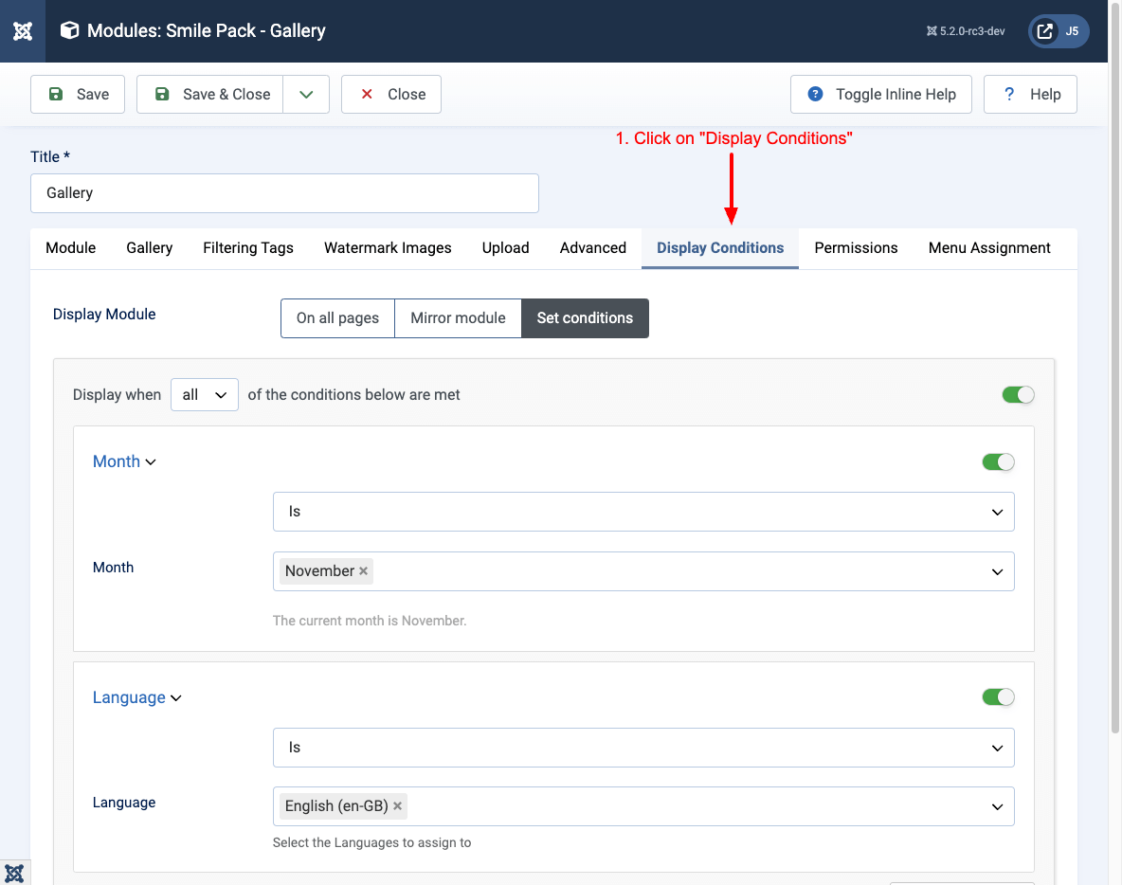Click Save & Close button
This screenshot has width=1122, height=885.
(x=209, y=95)
